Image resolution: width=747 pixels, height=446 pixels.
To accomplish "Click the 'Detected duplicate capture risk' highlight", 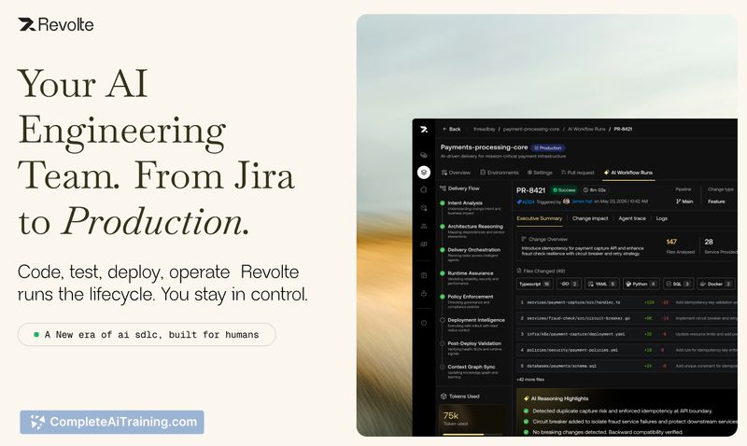I will tap(618, 411).
